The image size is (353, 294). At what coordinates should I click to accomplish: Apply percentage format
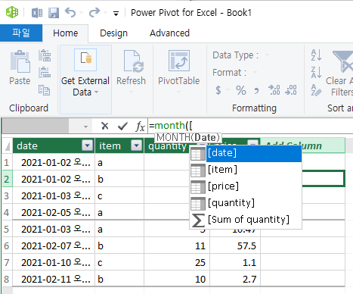click(x=241, y=90)
